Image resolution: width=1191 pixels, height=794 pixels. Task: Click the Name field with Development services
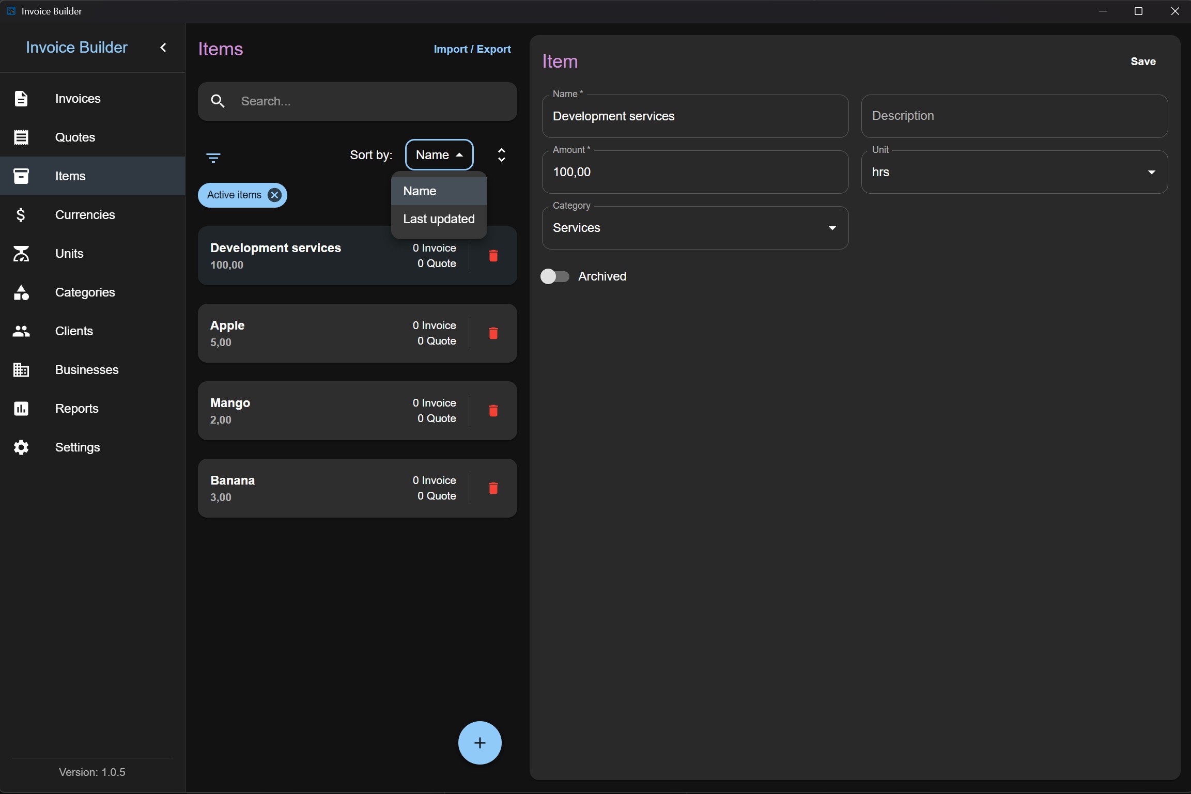click(x=695, y=116)
